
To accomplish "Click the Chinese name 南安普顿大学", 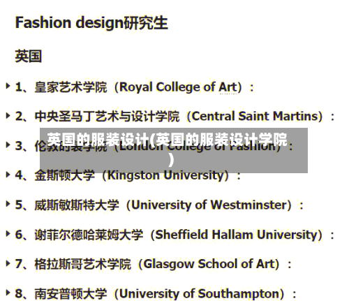I will tap(70, 294).
